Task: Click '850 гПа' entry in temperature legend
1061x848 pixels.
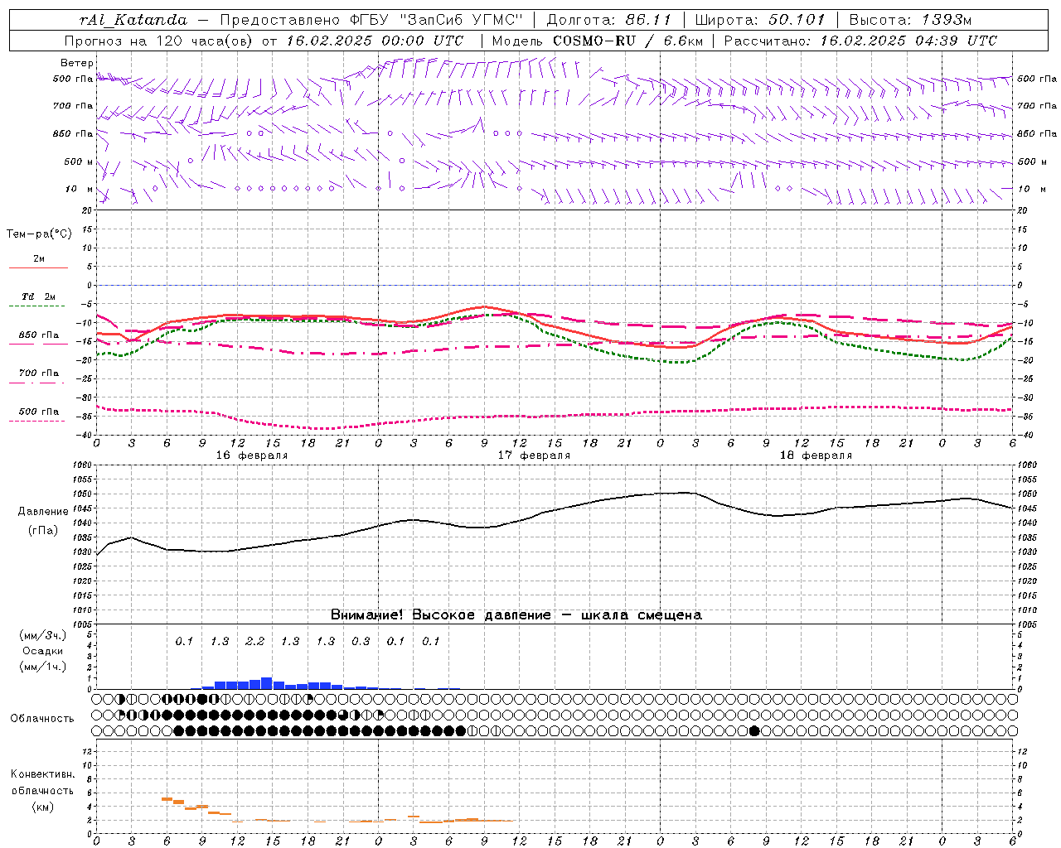Action: click(x=39, y=335)
